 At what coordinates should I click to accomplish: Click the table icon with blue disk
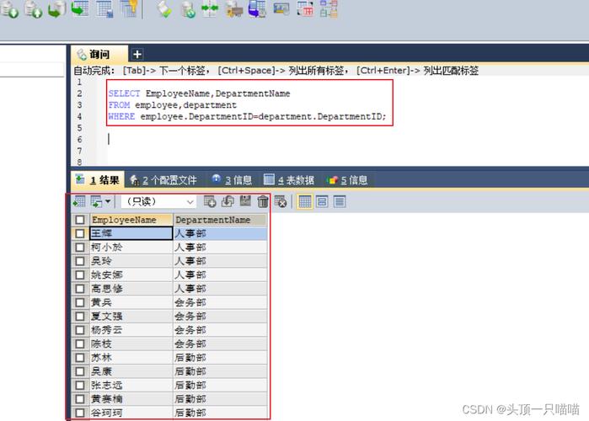104,8
